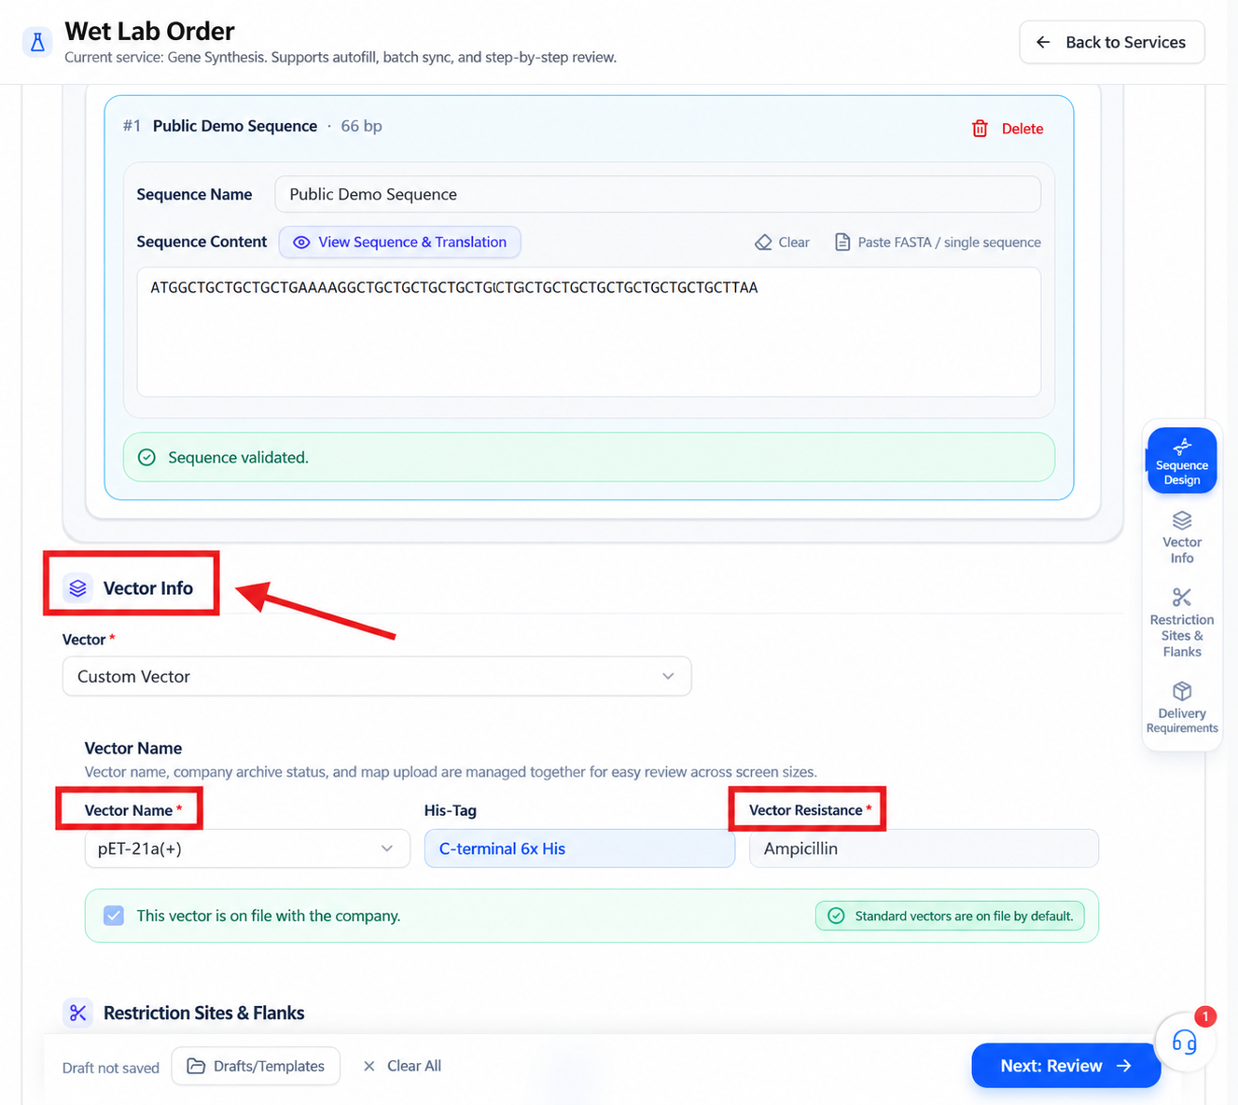Open Drafts/Templates
Image resolution: width=1238 pixels, height=1105 pixels.
256,1066
